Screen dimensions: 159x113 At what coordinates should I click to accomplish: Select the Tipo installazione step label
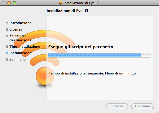click(x=25, y=46)
